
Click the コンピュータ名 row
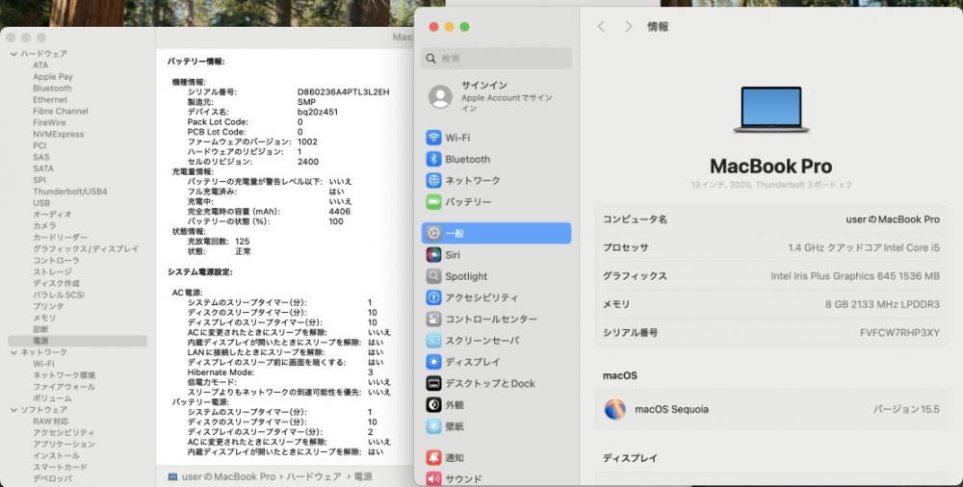[770, 219]
